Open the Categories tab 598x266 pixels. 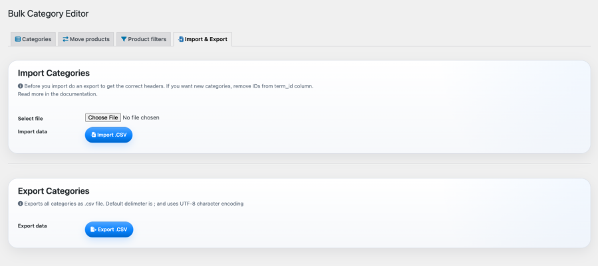pos(33,39)
